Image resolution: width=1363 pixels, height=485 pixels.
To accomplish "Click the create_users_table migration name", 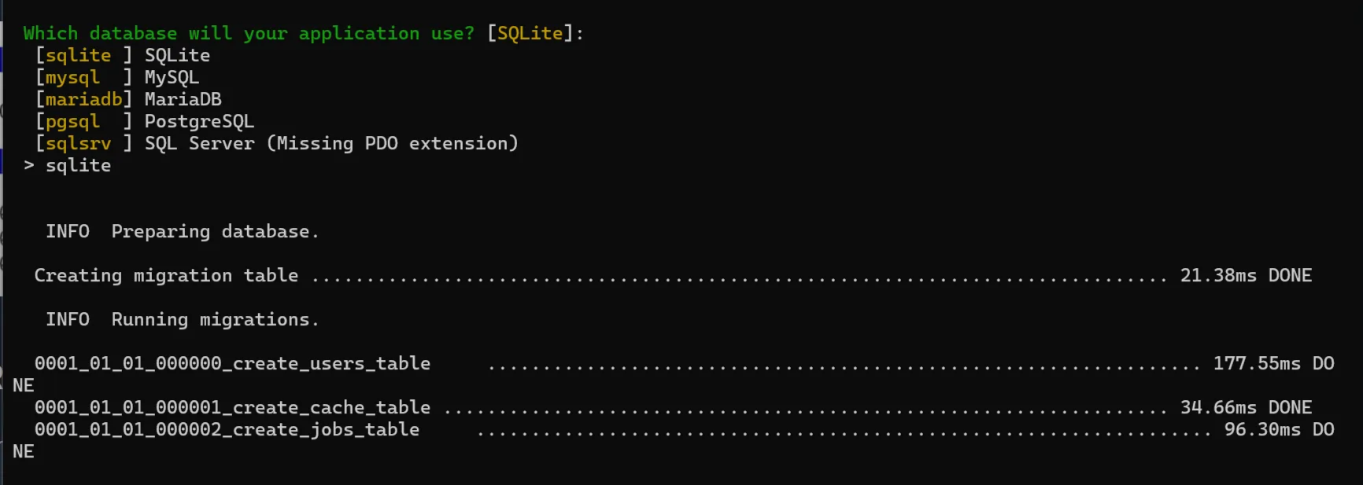I will (232, 364).
